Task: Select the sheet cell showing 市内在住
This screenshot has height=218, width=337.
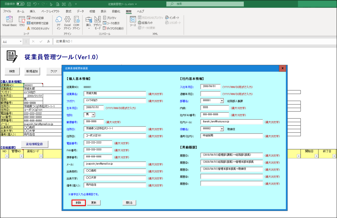Action: [42, 134]
